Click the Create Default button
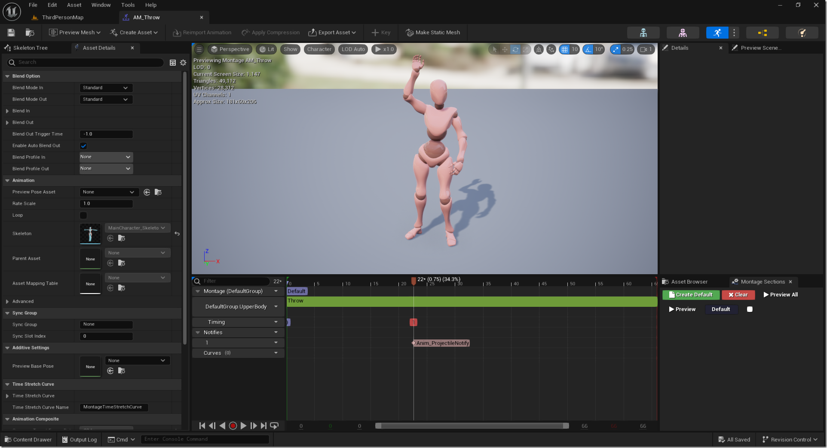The width and height of the screenshot is (827, 448). pos(691,295)
